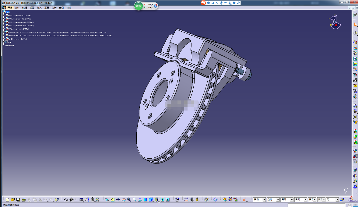Open the 文件 menu
Screen dimensions: 358x207
(x=17, y=8)
